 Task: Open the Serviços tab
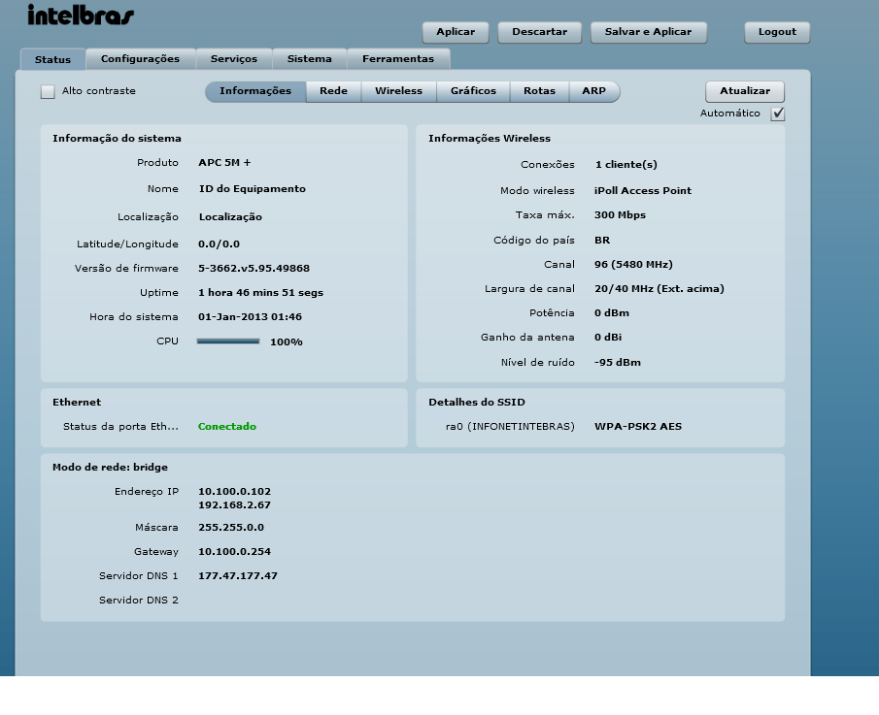tap(234, 59)
